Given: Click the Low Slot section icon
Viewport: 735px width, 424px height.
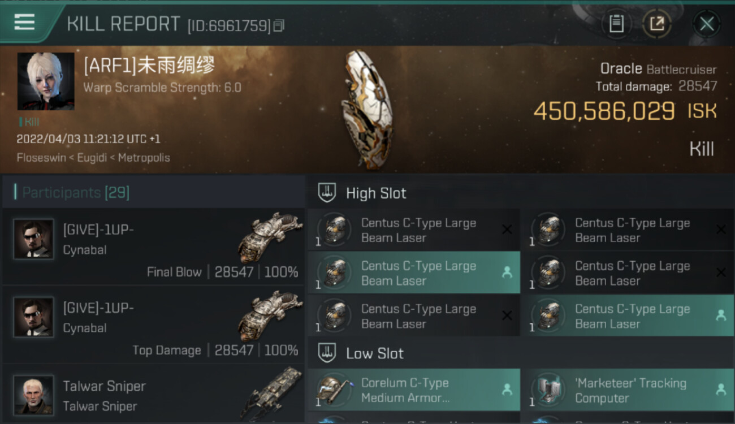Looking at the screenshot, I should pos(327,353).
